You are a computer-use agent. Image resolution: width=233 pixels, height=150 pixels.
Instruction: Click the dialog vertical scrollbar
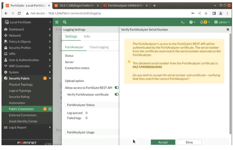(230, 83)
